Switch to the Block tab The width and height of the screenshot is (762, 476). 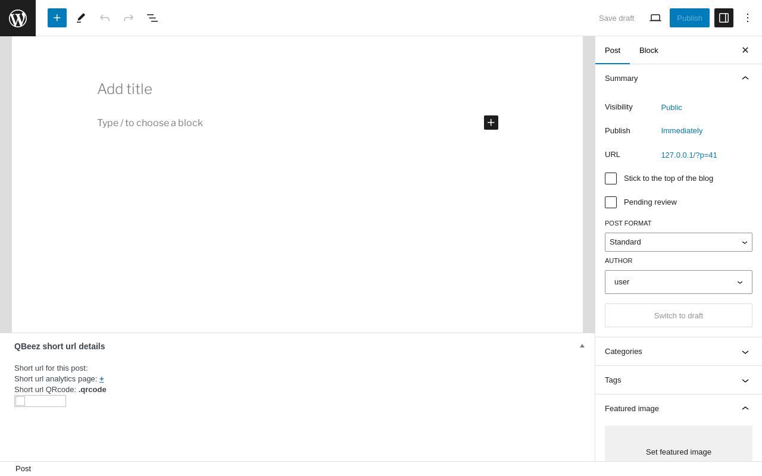pos(649,50)
